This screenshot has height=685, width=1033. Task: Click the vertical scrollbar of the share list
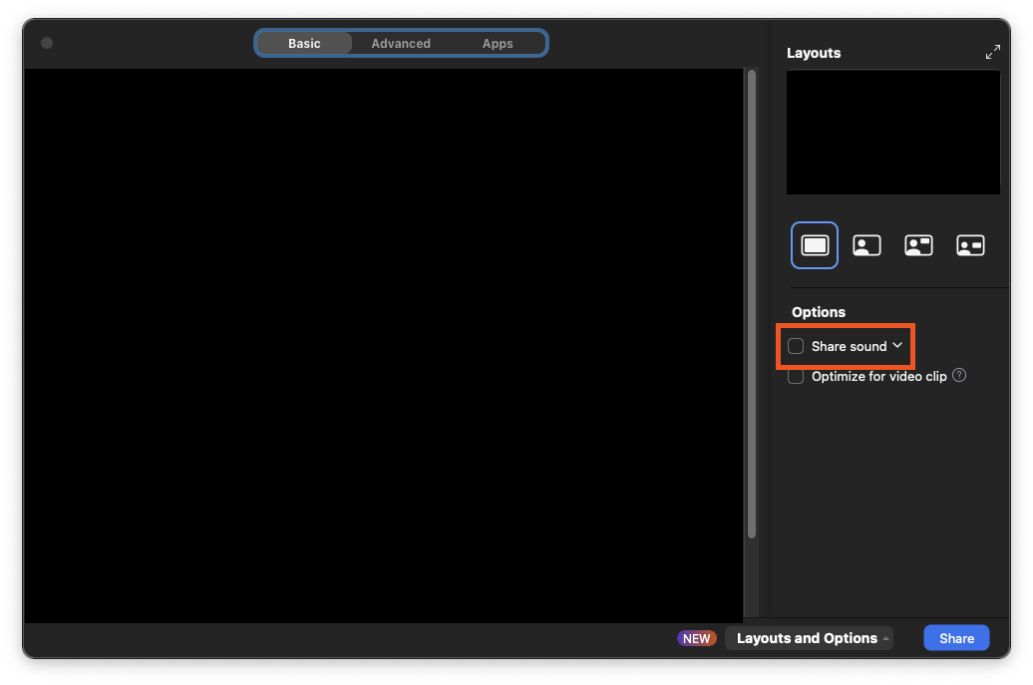(752, 304)
